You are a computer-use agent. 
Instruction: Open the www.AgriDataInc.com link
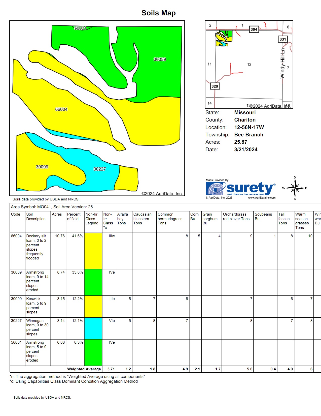(262, 198)
